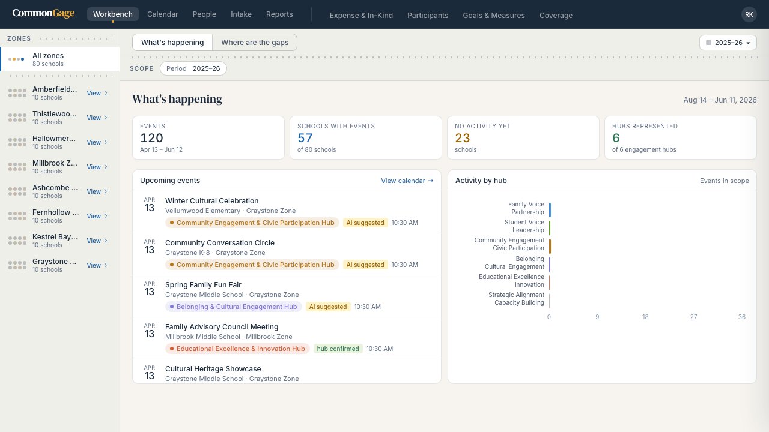The width and height of the screenshot is (769, 432).
Task: Open Goals & Measures section
Action: click(x=494, y=16)
